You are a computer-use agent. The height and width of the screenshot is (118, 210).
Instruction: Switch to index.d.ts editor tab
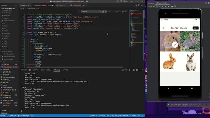click(x=61, y=5)
